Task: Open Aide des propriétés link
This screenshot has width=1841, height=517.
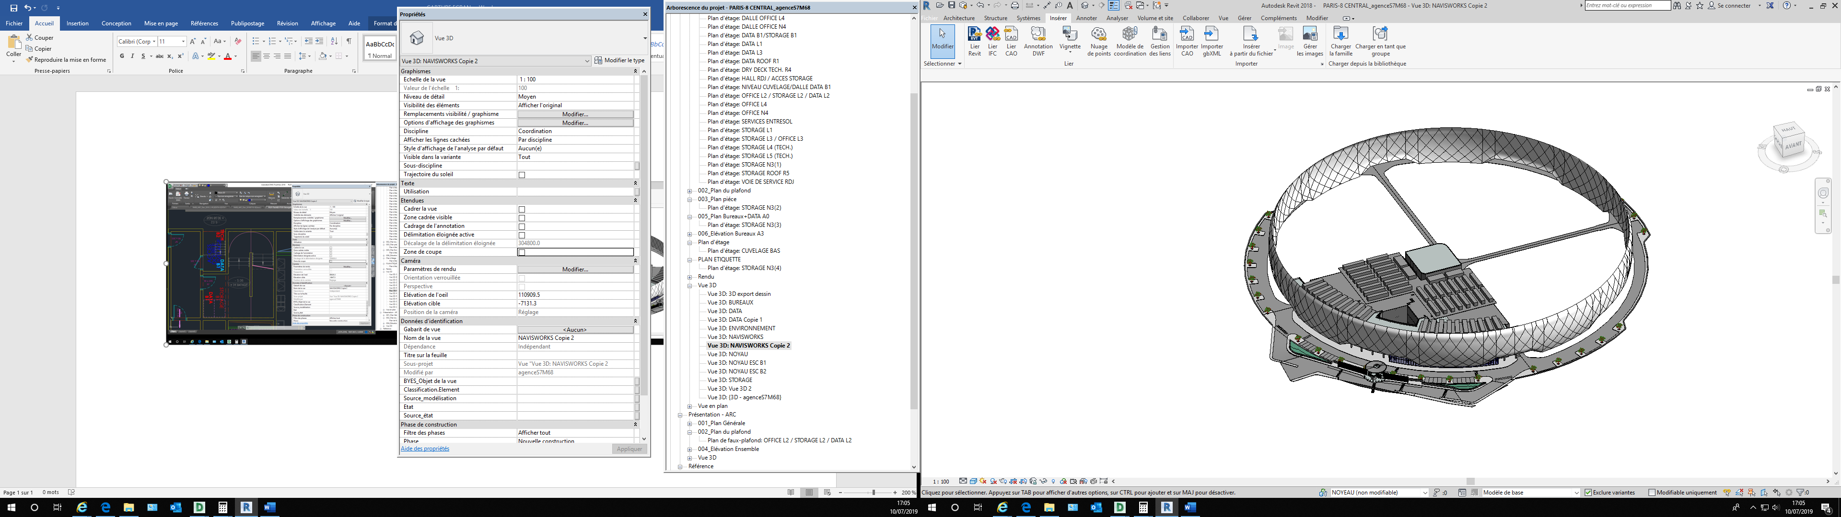Action: click(425, 449)
